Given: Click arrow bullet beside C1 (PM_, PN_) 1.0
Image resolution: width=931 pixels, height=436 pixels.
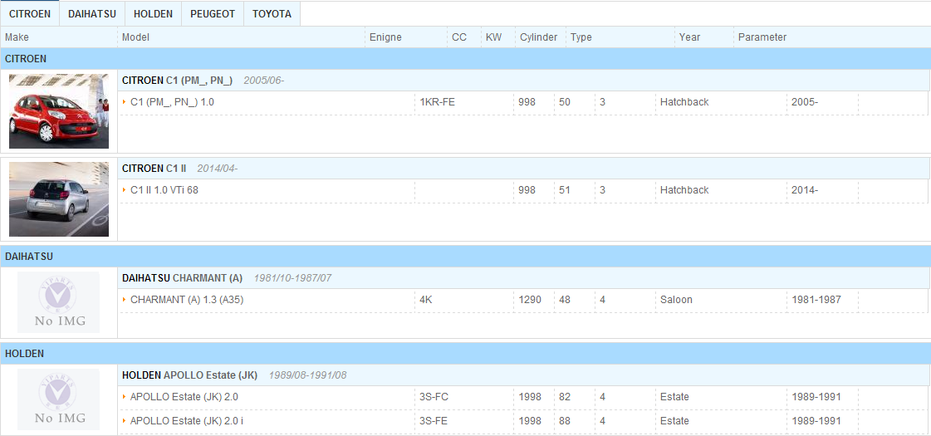Looking at the screenshot, I should click(x=124, y=102).
